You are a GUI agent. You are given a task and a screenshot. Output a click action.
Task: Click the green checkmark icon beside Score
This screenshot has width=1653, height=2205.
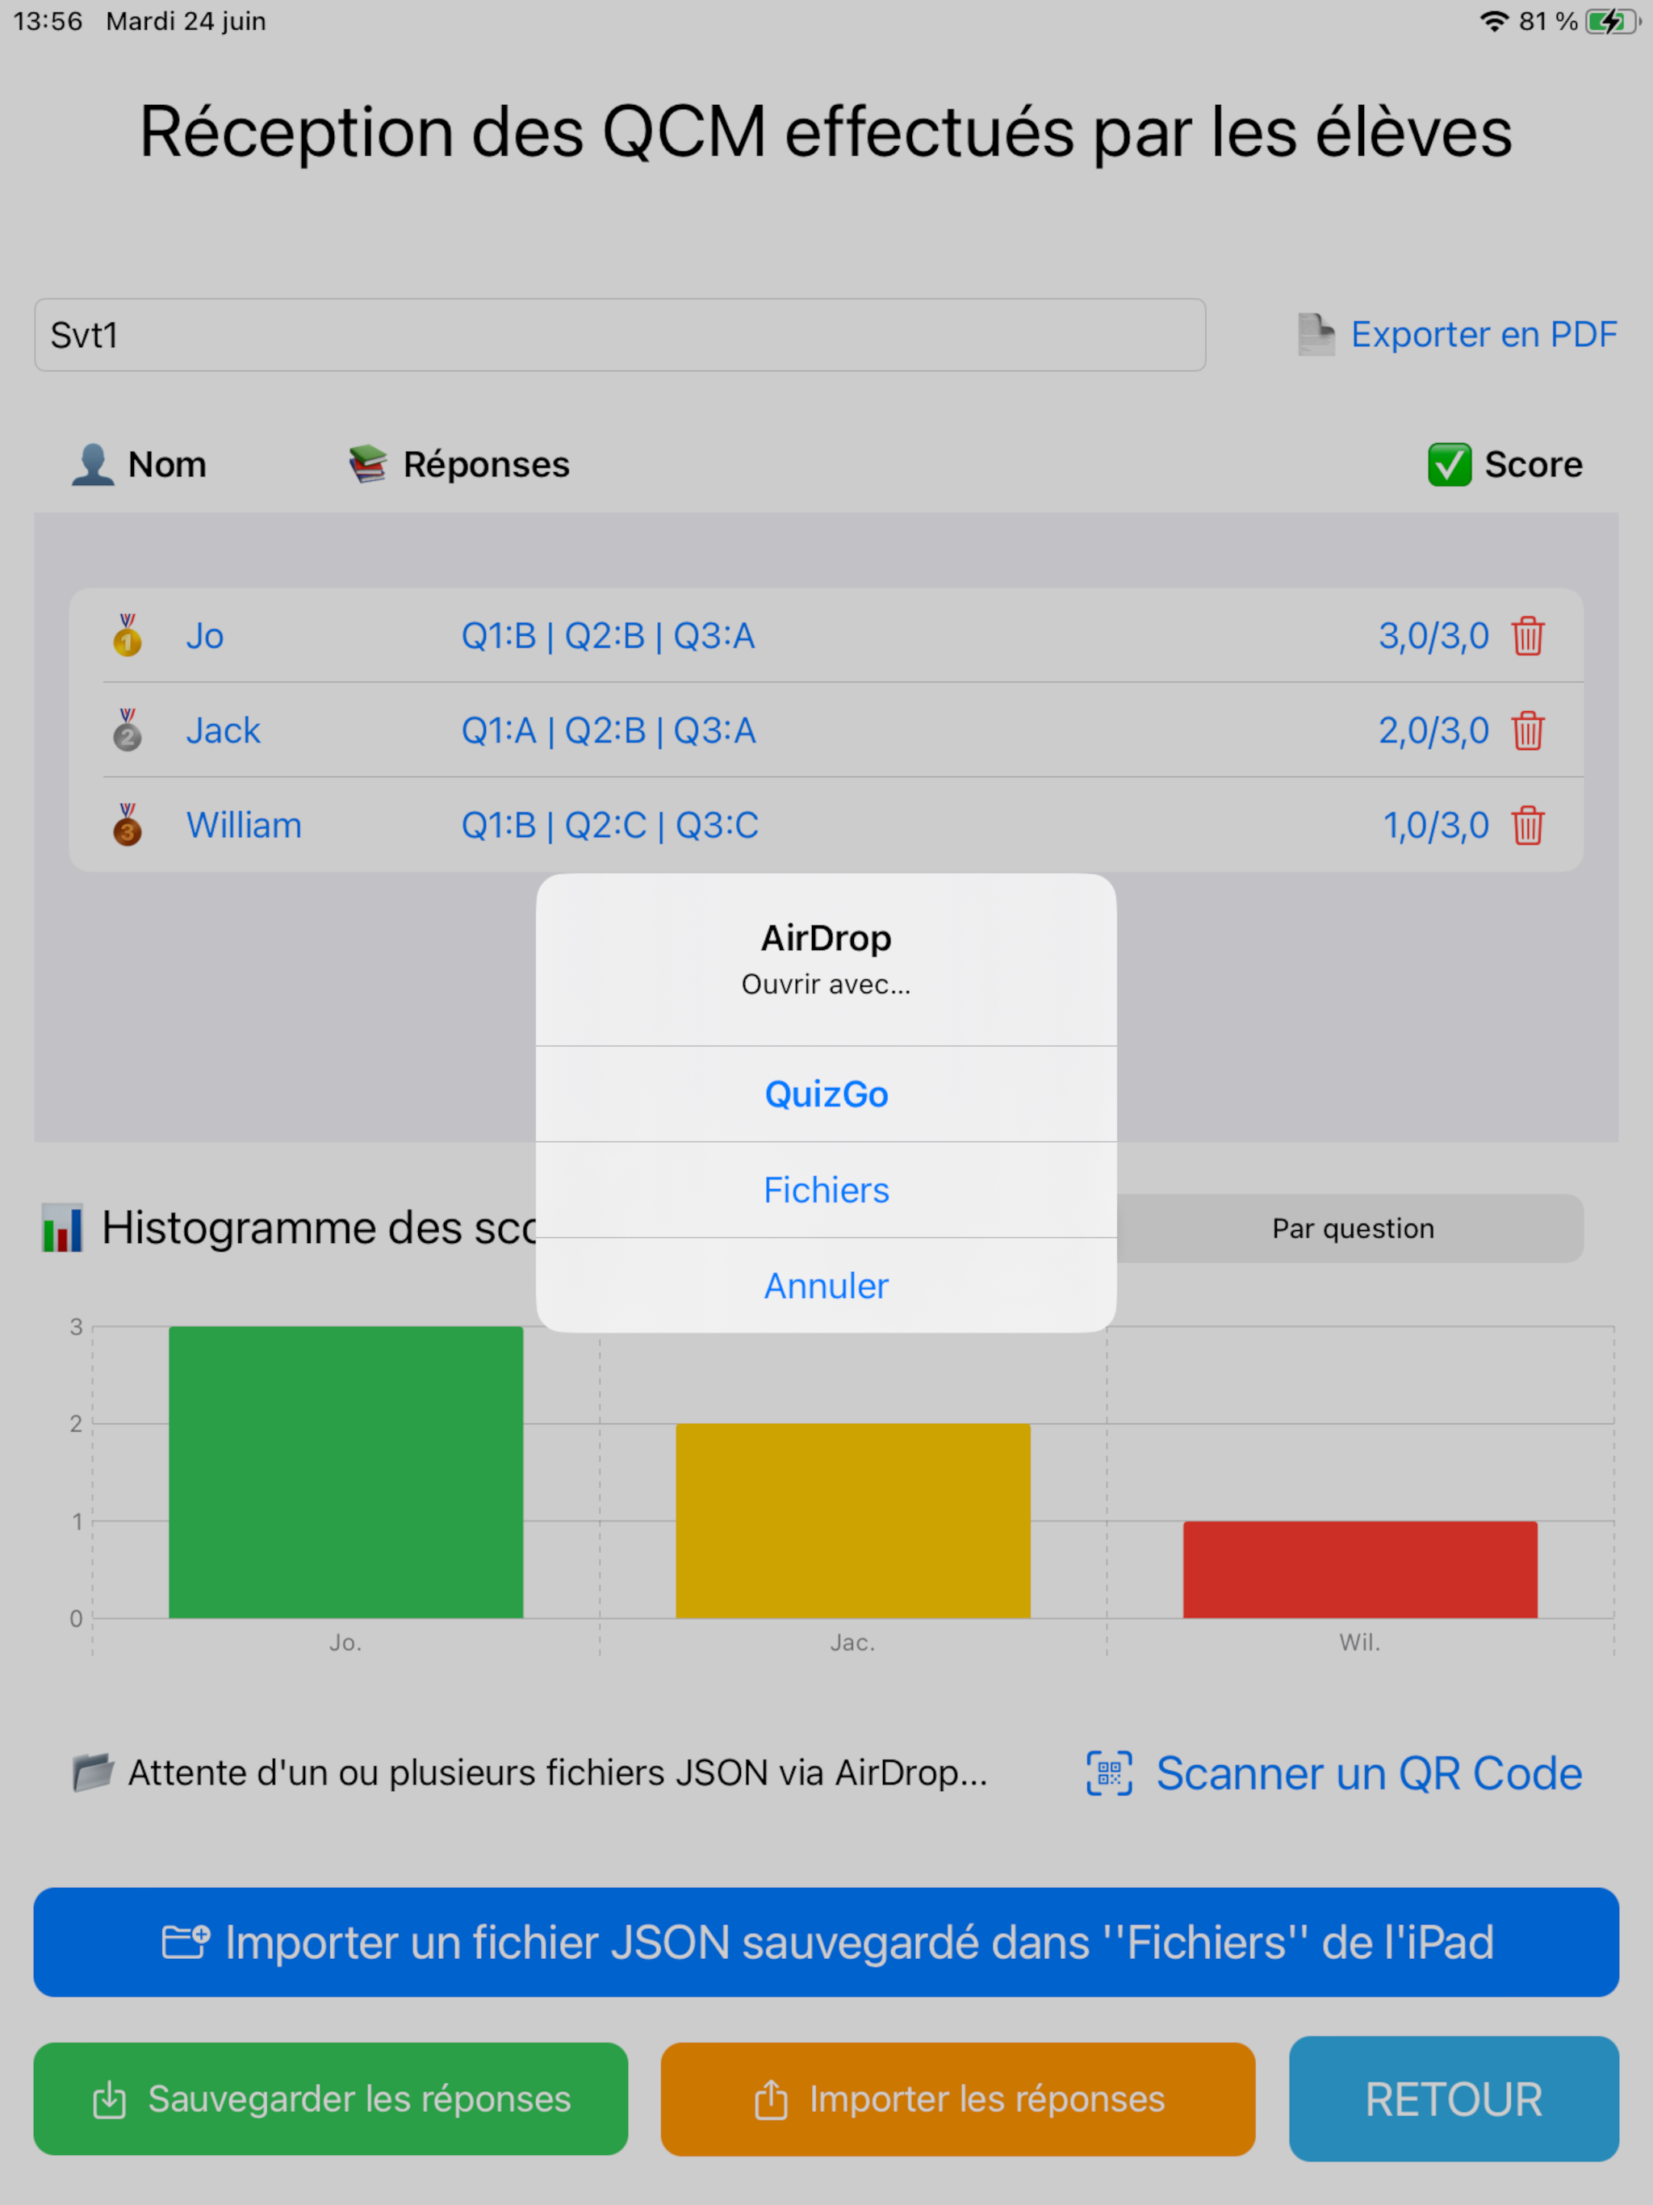tap(1449, 465)
